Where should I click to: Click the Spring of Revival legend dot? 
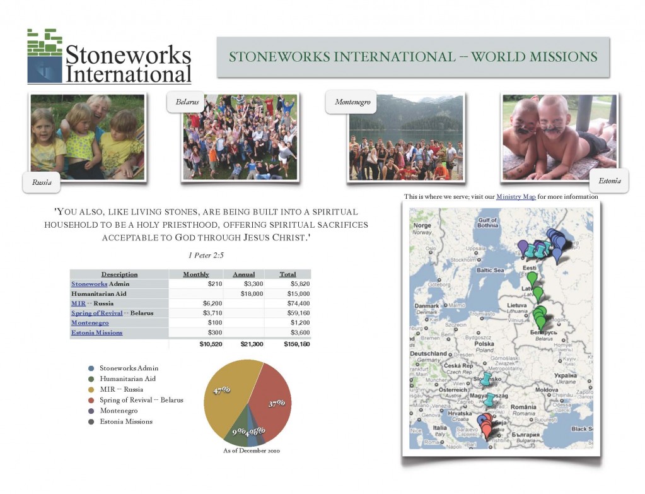click(x=91, y=400)
